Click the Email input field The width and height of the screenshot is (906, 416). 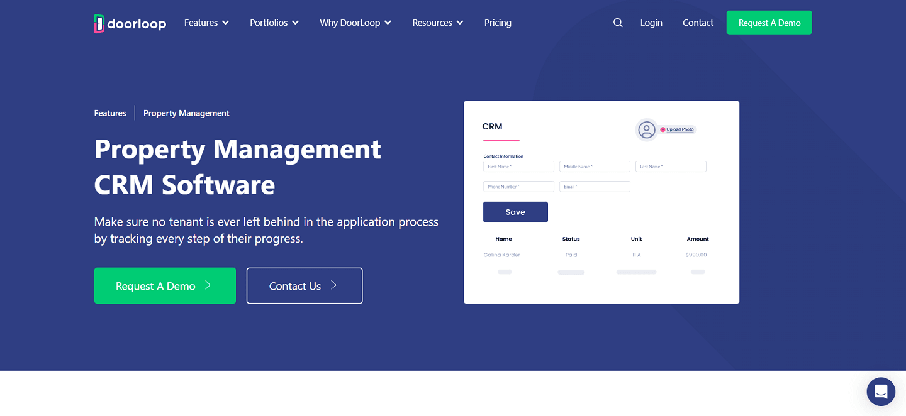pyautogui.click(x=595, y=187)
